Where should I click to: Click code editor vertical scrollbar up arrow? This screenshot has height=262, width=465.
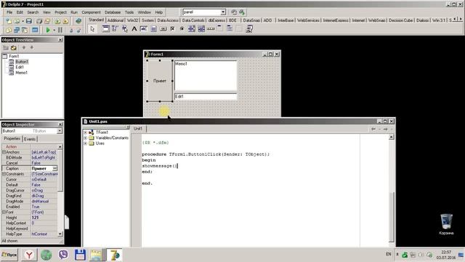point(392,137)
